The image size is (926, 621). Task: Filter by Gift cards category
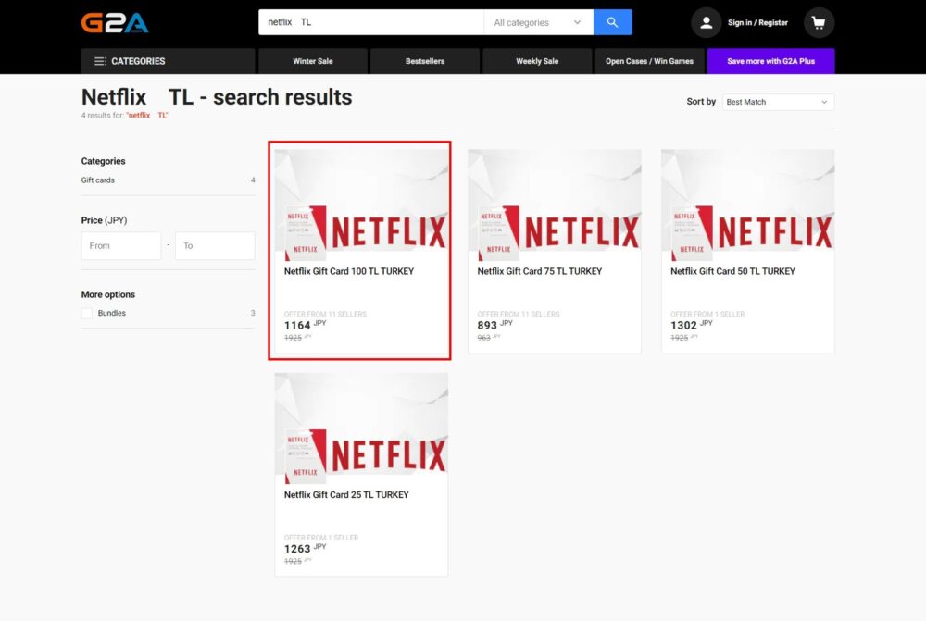98,180
